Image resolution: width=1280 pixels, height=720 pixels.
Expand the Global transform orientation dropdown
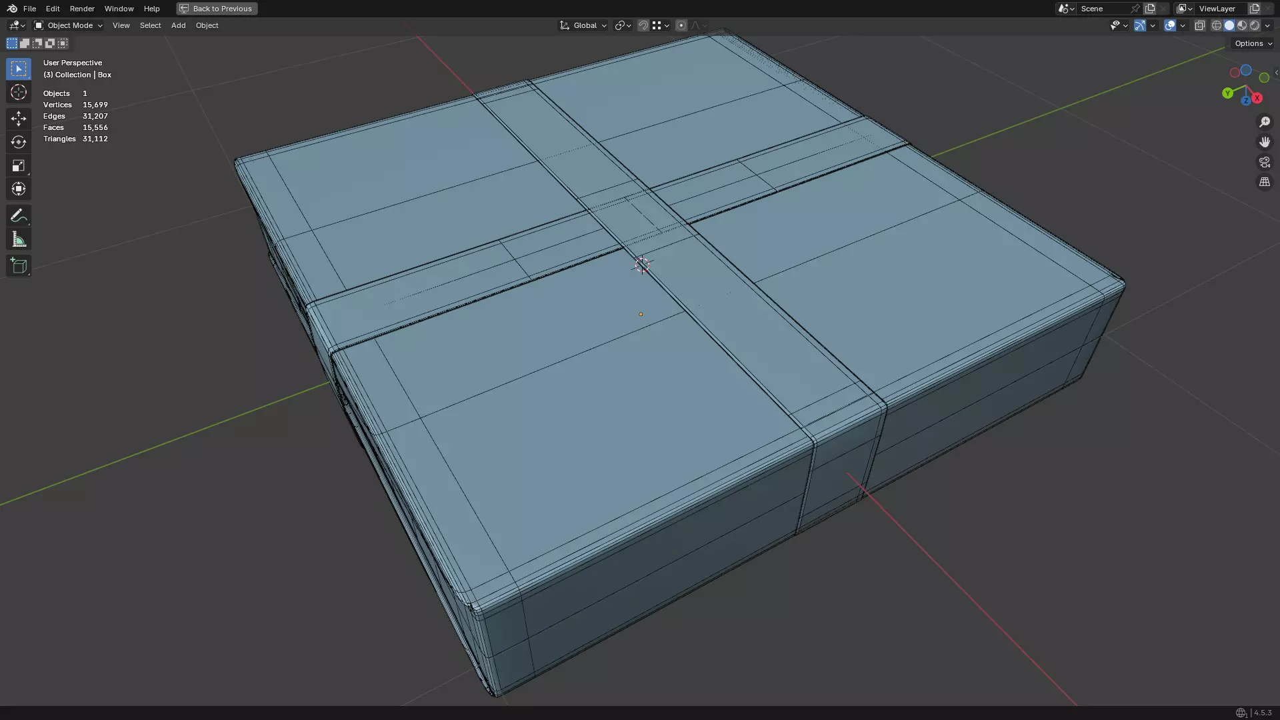[583, 25]
